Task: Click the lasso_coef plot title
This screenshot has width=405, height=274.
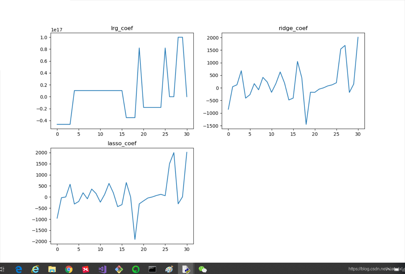Action: pyautogui.click(x=122, y=143)
